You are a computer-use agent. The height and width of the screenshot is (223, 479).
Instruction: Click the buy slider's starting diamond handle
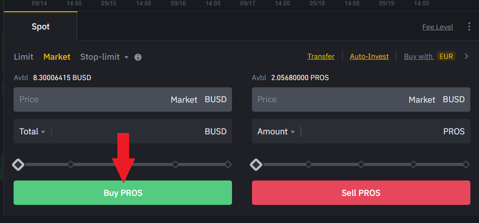pos(18,164)
